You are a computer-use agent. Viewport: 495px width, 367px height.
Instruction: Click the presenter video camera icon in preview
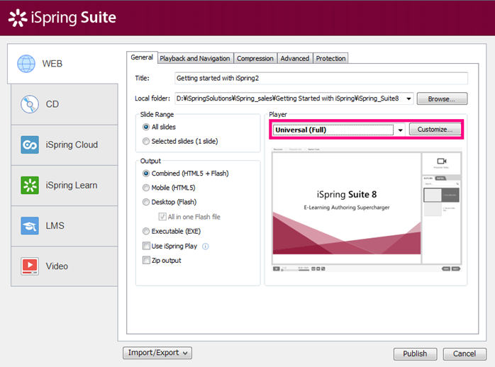(x=441, y=161)
